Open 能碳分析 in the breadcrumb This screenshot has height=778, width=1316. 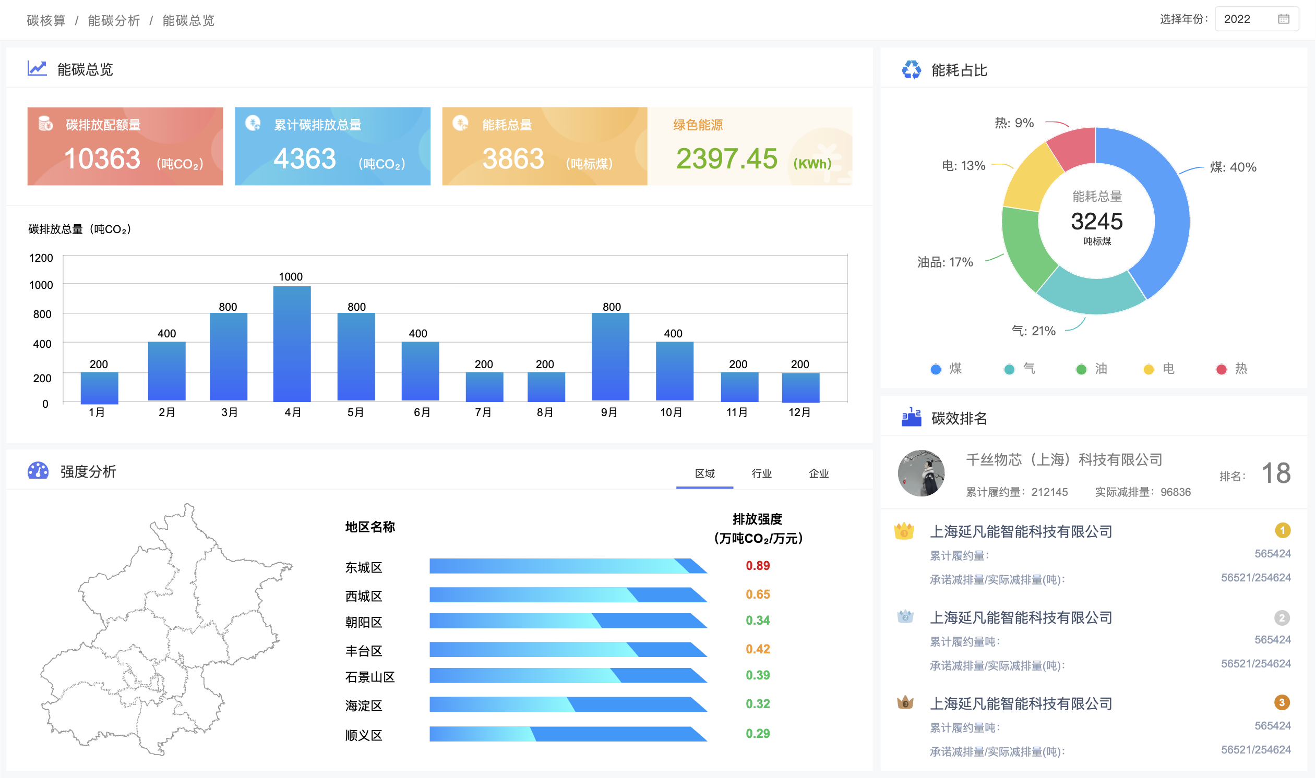(114, 20)
